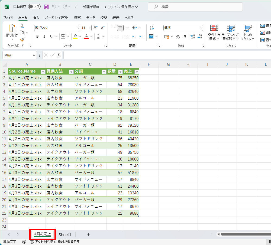Click the Save floppy disk icon
Screen dimensions: 271x245
coord(46,7)
